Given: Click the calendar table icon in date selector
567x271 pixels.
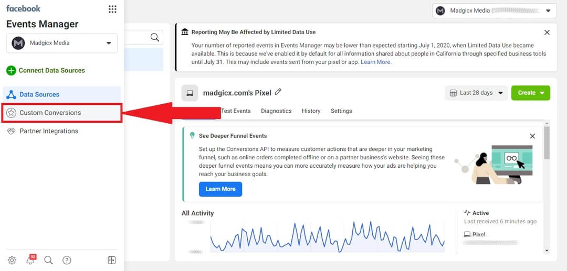Looking at the screenshot, I should tap(453, 93).
